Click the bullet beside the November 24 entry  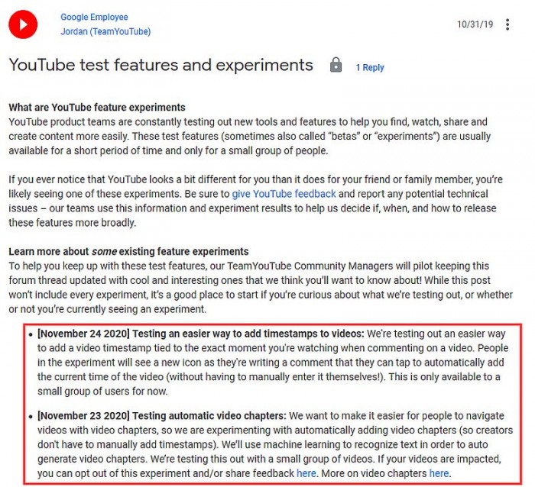tap(29, 334)
